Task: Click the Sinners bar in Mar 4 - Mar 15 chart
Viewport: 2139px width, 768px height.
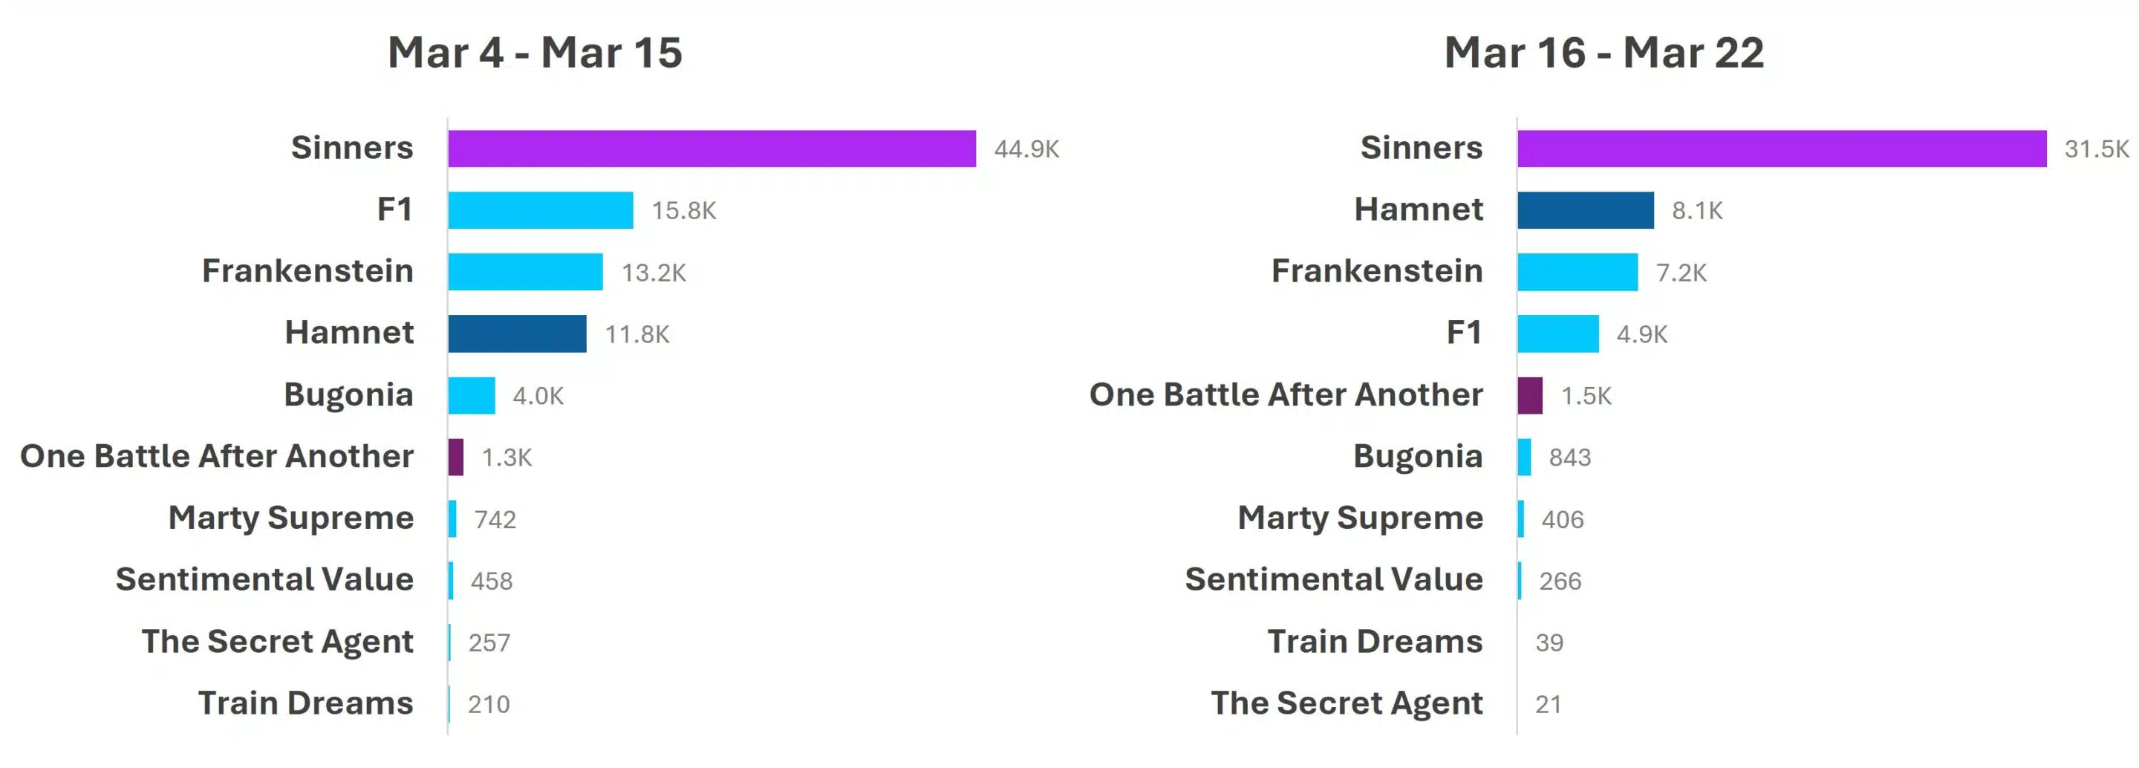Action: pyautogui.click(x=712, y=149)
